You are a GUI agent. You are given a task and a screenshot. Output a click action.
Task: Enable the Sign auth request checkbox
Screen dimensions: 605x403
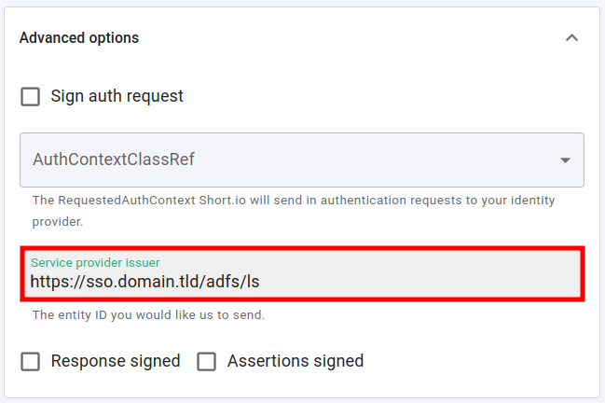(x=31, y=96)
